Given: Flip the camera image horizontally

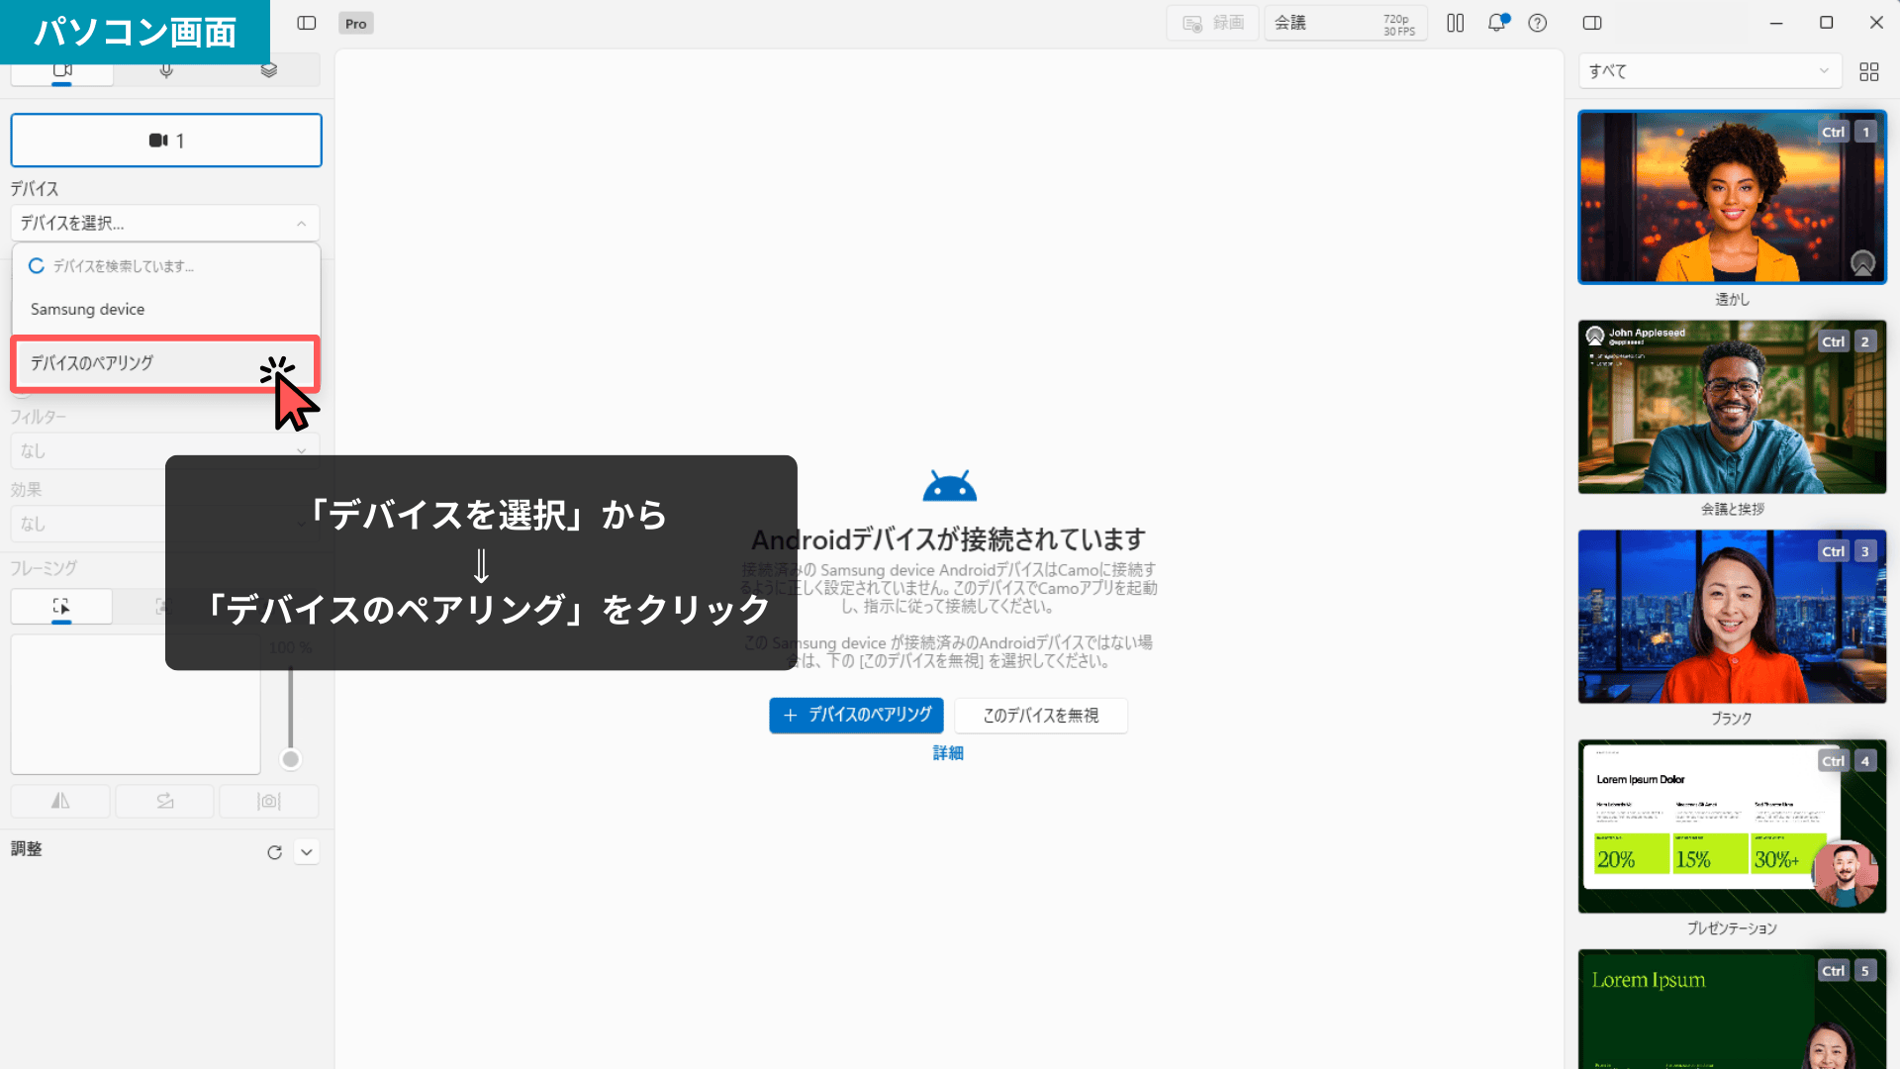Looking at the screenshot, I should 59,801.
